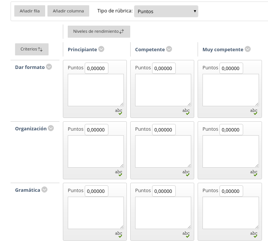Open the Dar formato row options arrow

click(49, 67)
